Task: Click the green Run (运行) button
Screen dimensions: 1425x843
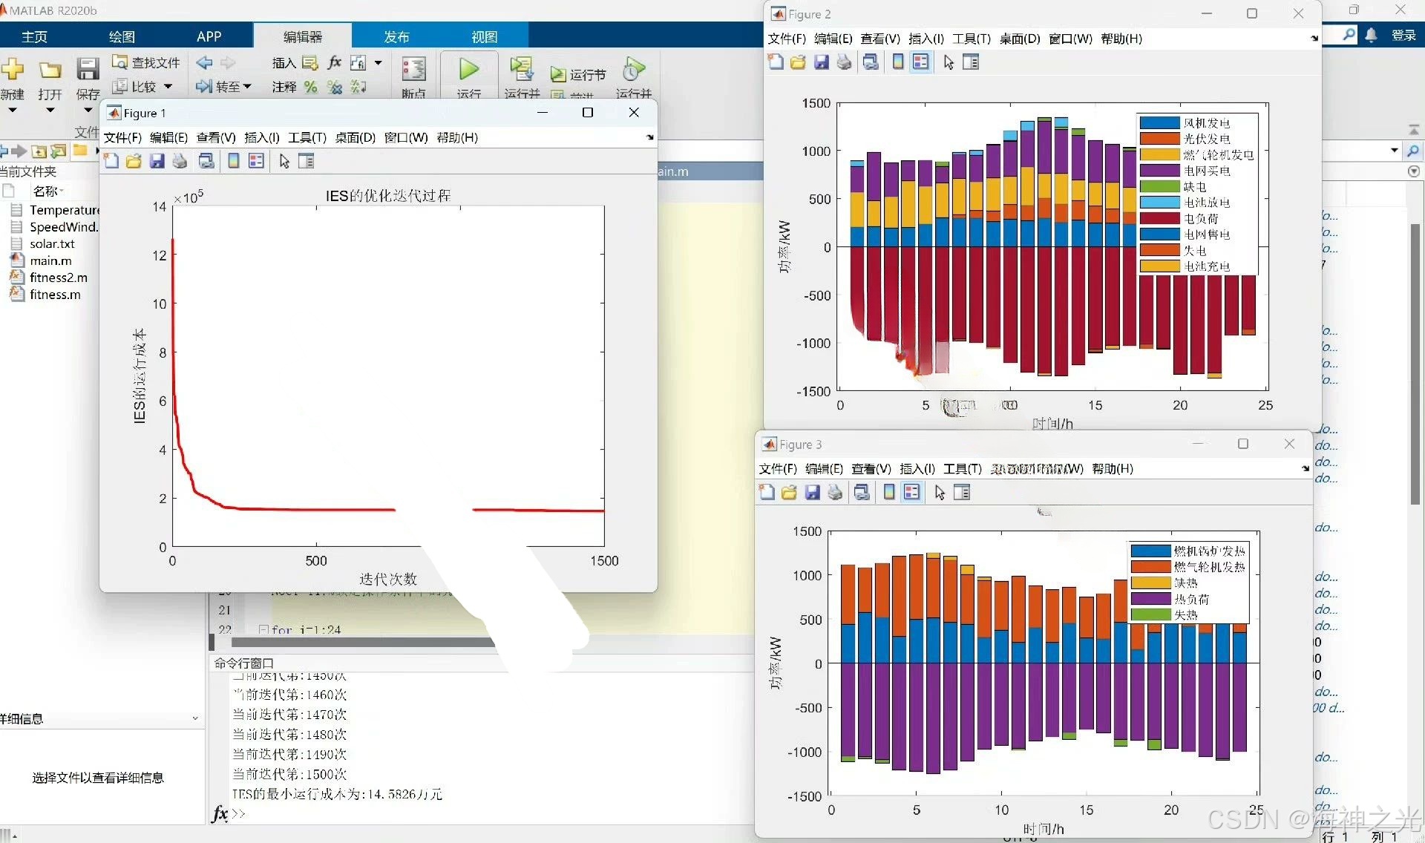Action: 468,70
